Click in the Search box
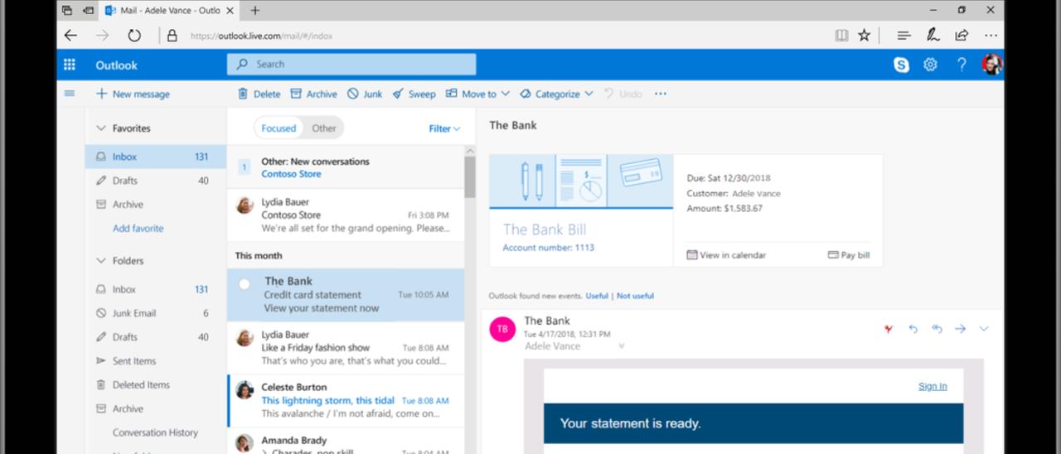Image resolution: width=1061 pixels, height=454 pixels. [x=351, y=65]
